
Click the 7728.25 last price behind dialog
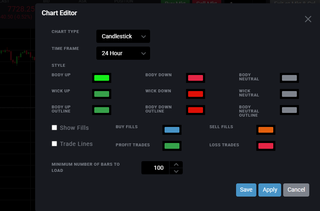[21, 9]
